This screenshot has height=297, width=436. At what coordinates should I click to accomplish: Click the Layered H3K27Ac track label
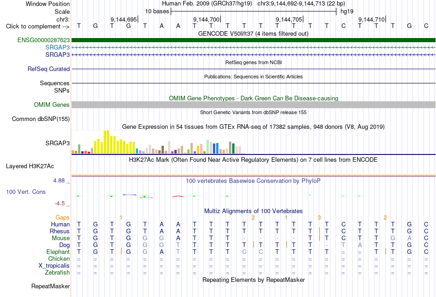pyautogui.click(x=30, y=166)
